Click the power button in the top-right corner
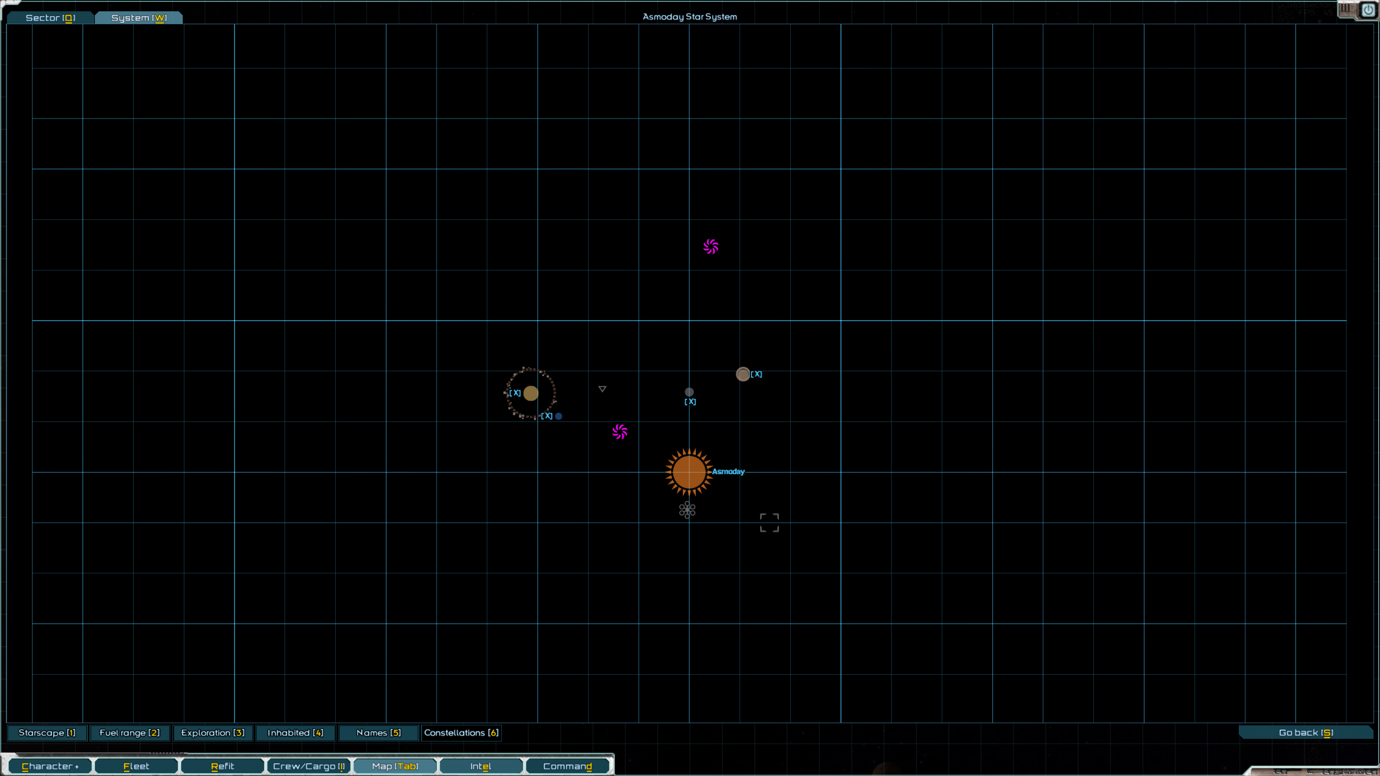 [1368, 10]
